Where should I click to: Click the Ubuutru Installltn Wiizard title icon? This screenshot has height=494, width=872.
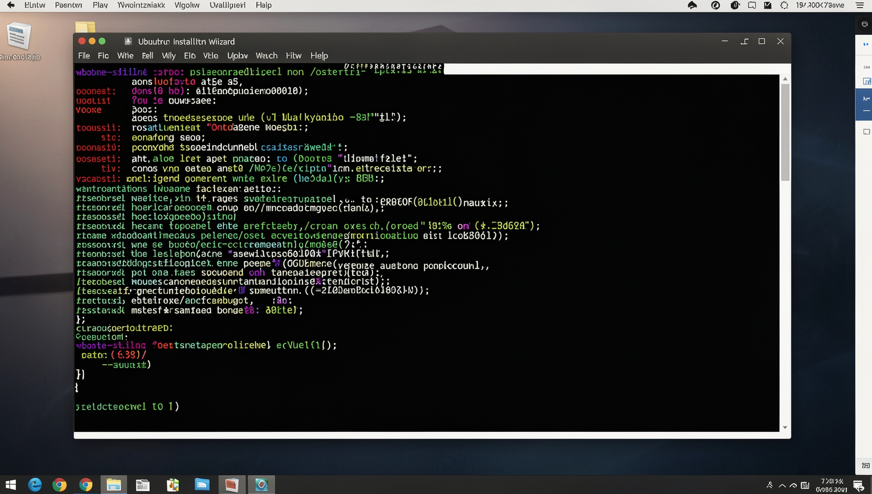128,41
